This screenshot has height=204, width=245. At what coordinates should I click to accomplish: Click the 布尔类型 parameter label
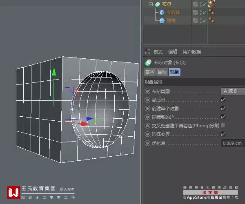(161, 91)
